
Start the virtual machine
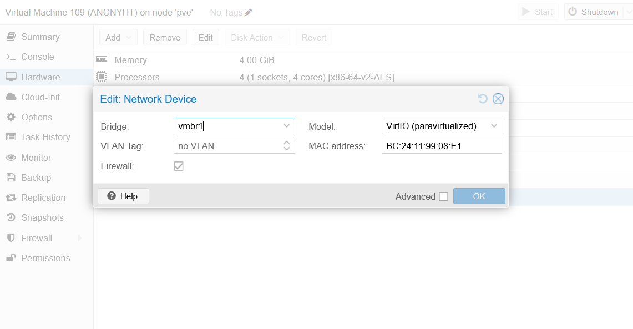[x=538, y=12]
